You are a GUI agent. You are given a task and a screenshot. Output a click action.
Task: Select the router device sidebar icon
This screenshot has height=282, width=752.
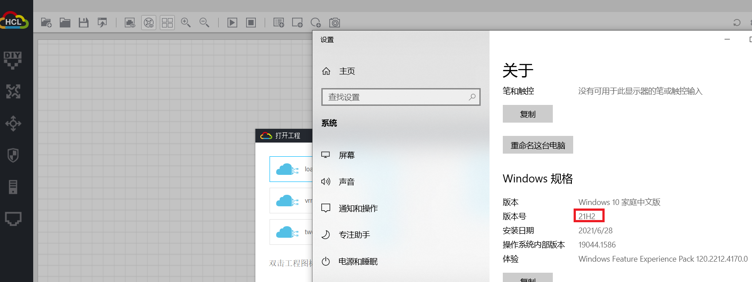[13, 92]
